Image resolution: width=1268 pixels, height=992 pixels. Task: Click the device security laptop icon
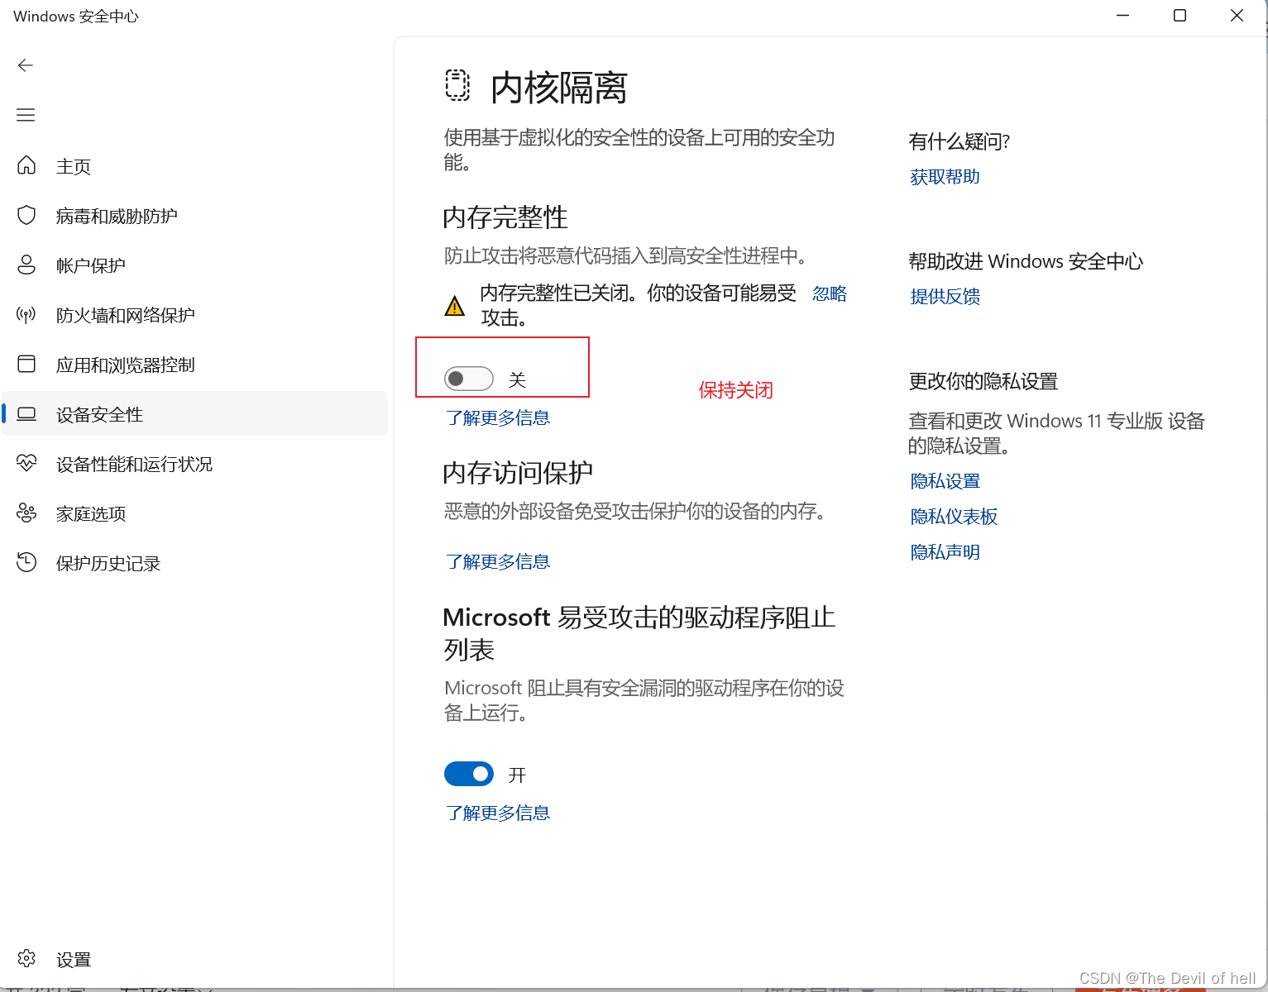[x=26, y=413]
